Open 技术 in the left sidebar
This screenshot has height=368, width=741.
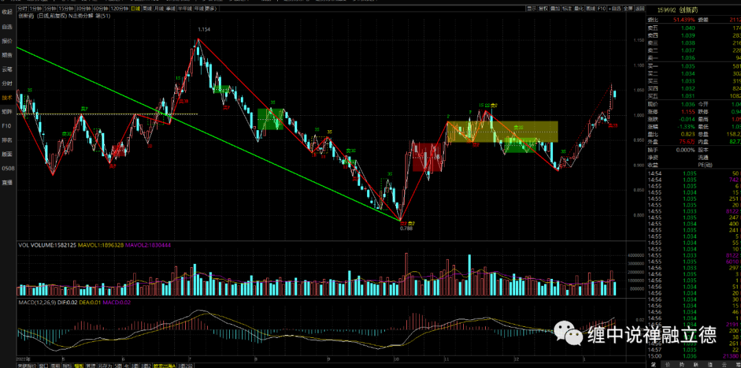[7, 98]
